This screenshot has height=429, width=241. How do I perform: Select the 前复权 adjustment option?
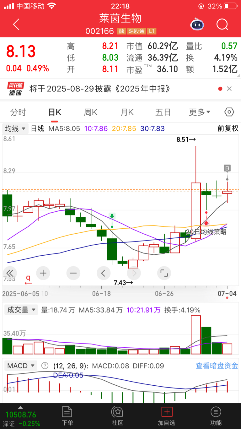[228, 128]
